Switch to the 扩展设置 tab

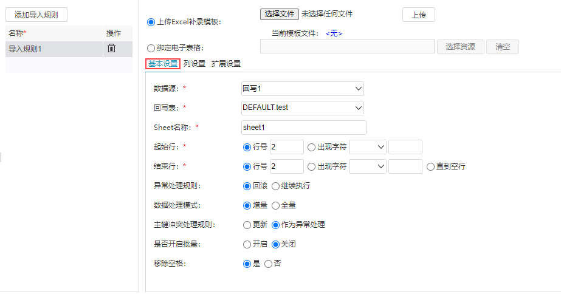[226, 64]
